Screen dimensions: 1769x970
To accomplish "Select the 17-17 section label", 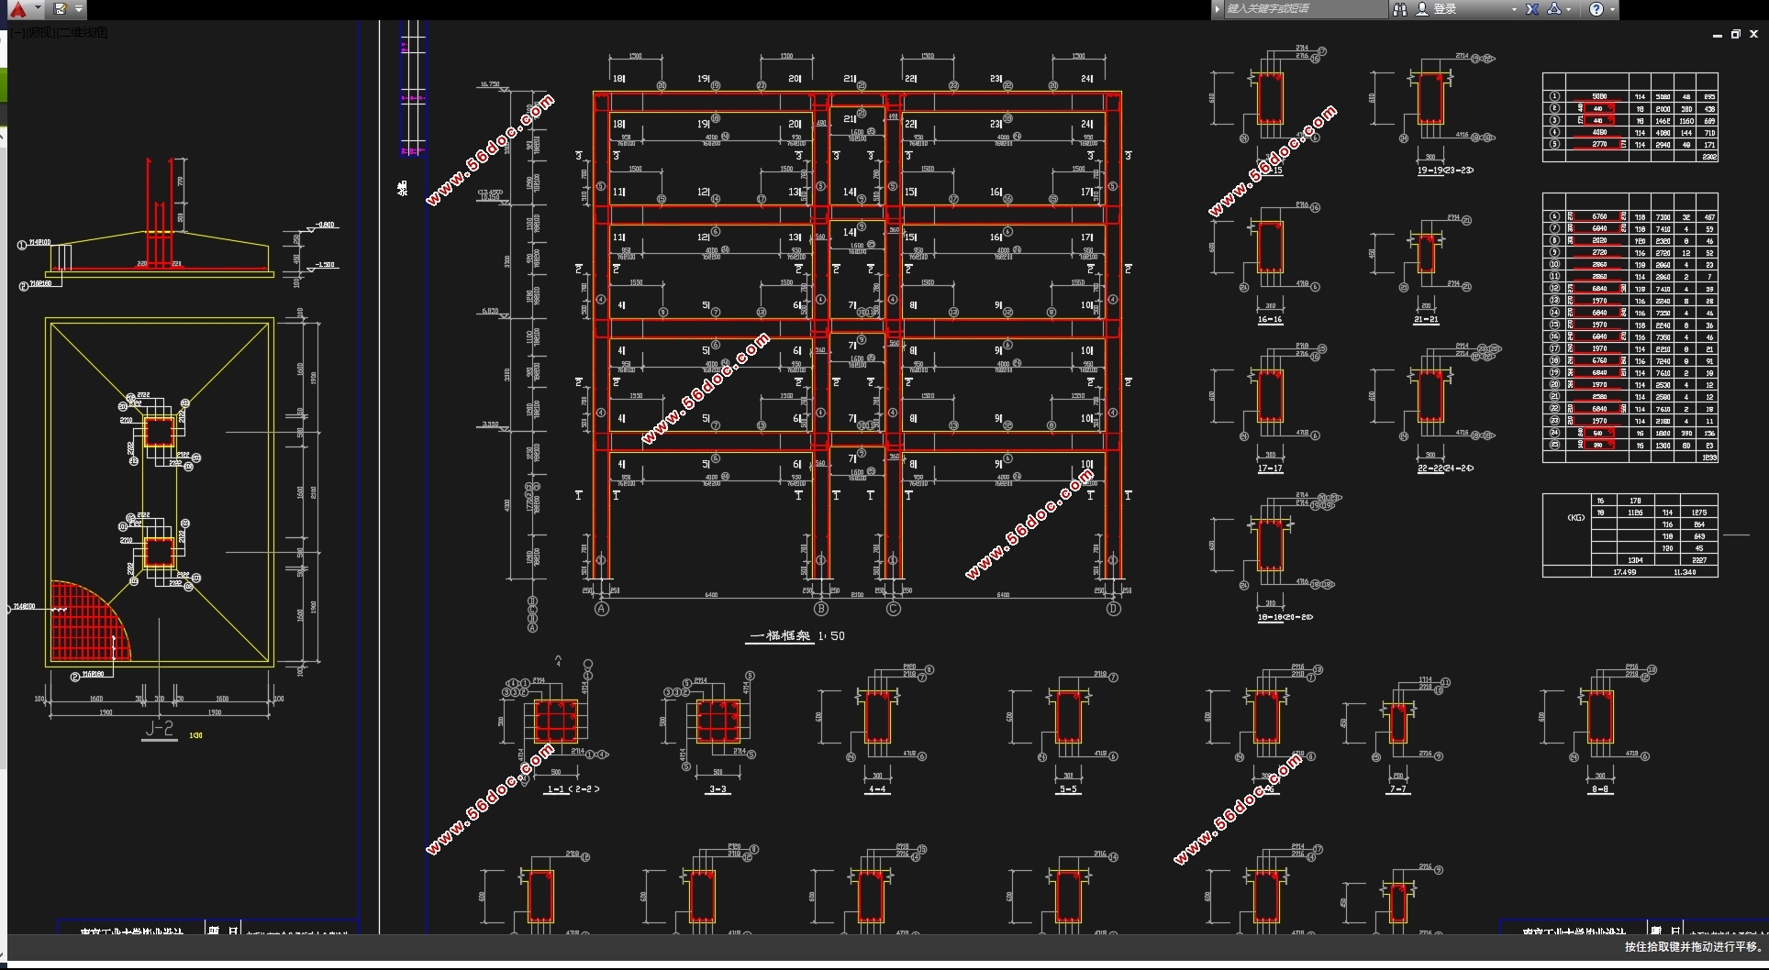I will click(x=1270, y=468).
